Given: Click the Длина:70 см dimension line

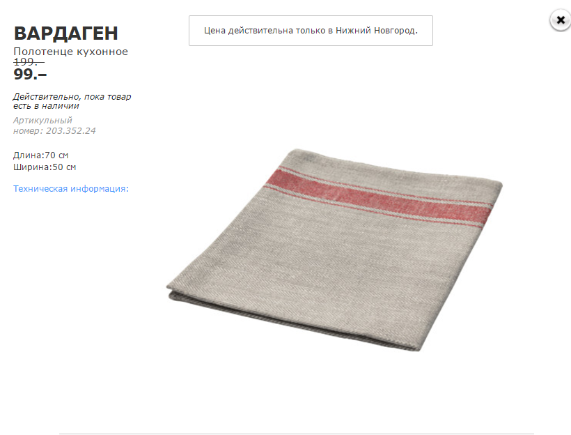Looking at the screenshot, I should (x=41, y=155).
